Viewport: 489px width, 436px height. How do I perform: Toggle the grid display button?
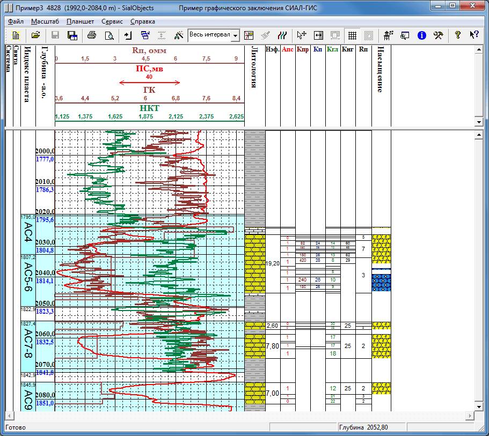point(352,35)
